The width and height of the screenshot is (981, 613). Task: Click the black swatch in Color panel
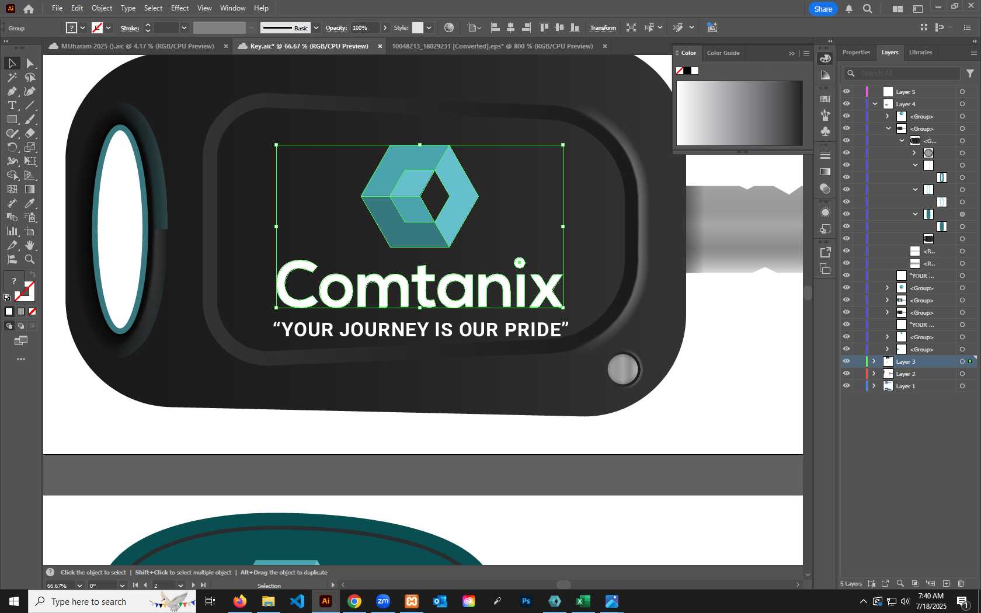tap(687, 71)
